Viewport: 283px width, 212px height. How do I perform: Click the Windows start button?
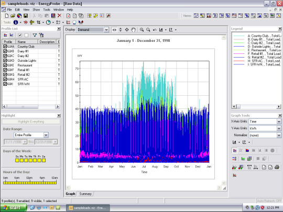click(x=13, y=208)
